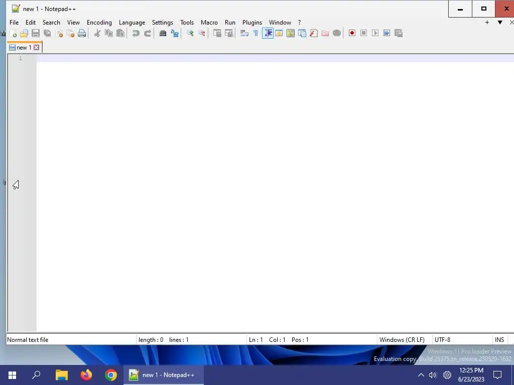Screen dimensions: 514x385
Task: Open Find dialog with binoculars icon
Action: [163, 33]
